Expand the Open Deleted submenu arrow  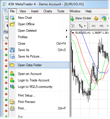click(67, 31)
